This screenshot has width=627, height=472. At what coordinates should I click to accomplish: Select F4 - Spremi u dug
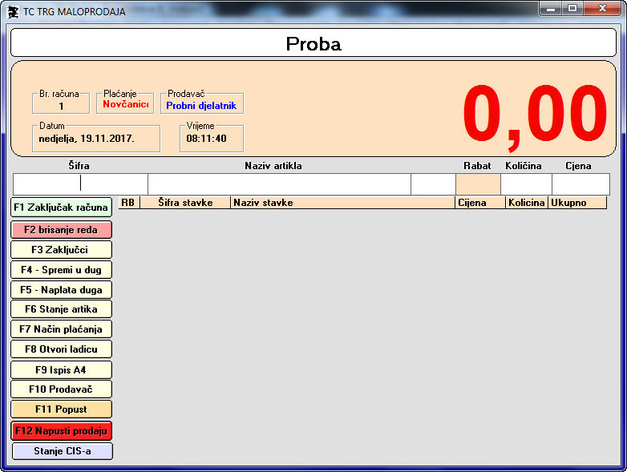pyautogui.click(x=61, y=270)
